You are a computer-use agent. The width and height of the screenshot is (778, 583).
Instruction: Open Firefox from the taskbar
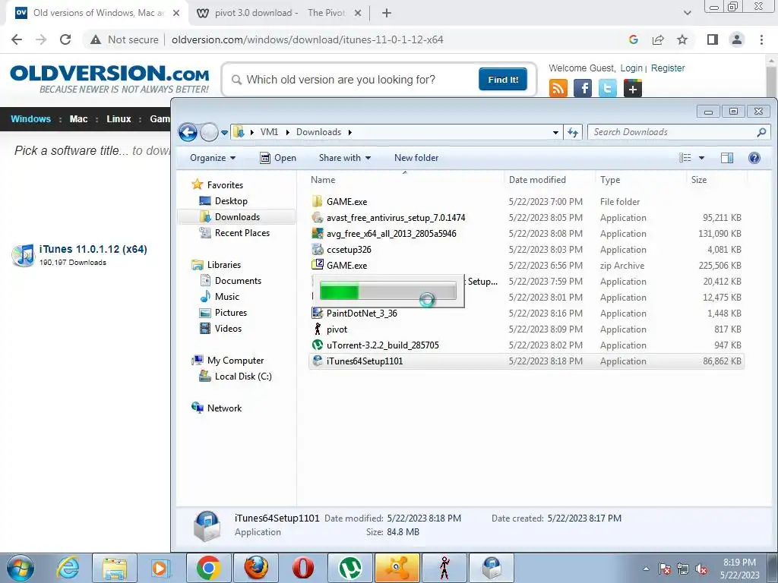pyautogui.click(x=256, y=568)
